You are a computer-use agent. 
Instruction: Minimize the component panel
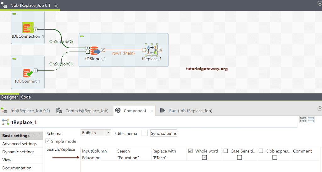tap(319, 109)
